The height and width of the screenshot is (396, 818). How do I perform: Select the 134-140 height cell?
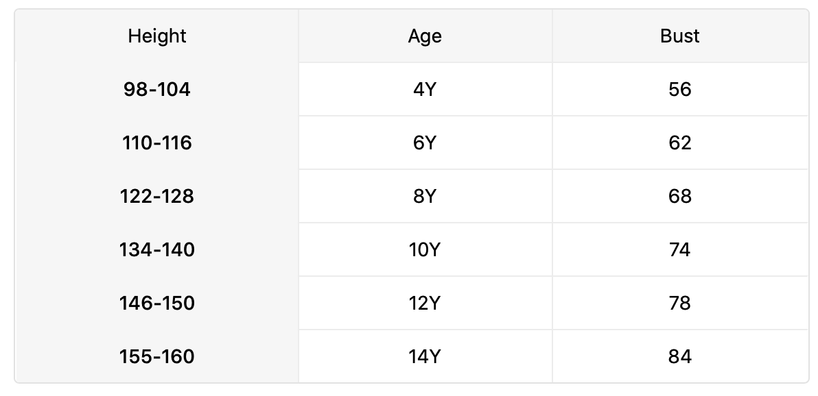[x=157, y=250]
